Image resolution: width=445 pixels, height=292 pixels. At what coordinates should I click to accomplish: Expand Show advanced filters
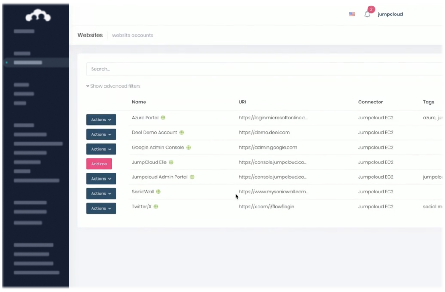(x=113, y=86)
